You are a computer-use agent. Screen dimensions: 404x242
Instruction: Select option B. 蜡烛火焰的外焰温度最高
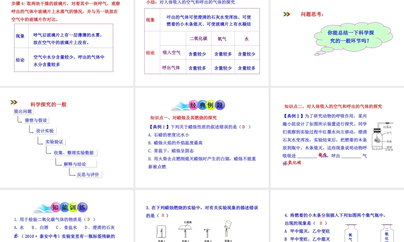pyautogui.click(x=175, y=143)
